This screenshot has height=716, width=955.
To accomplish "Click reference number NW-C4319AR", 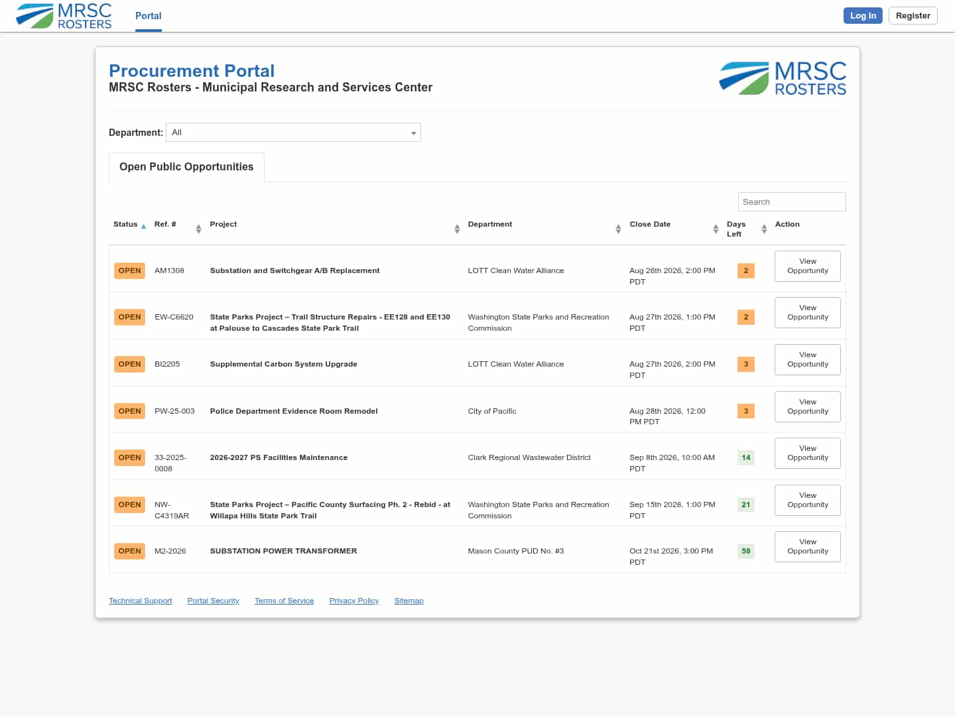I will tap(172, 510).
